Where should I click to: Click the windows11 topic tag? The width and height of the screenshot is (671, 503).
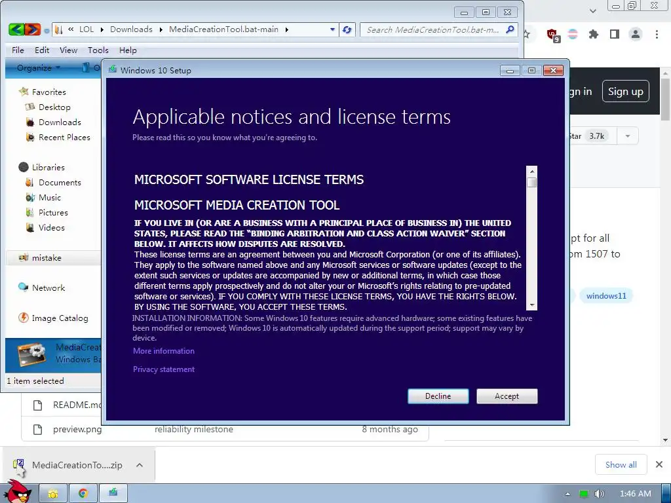coord(606,296)
